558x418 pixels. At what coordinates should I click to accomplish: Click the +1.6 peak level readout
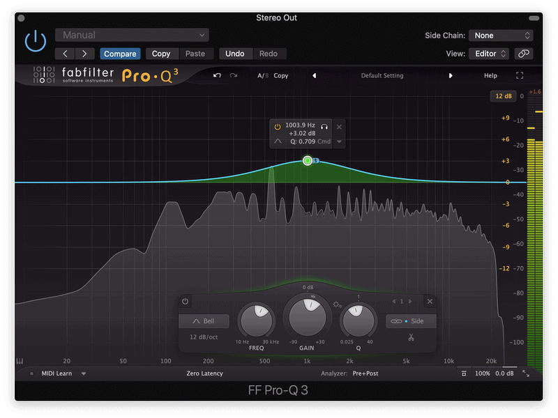point(535,92)
